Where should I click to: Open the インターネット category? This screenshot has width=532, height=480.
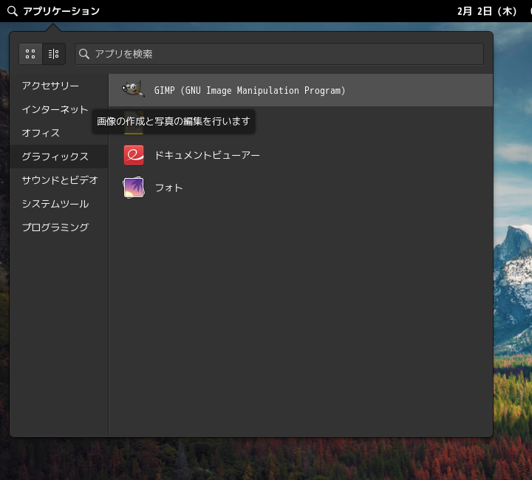click(x=58, y=109)
